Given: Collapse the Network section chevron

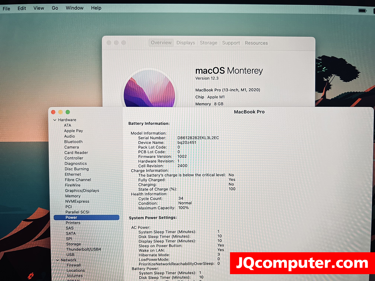Looking at the screenshot, I should [57, 260].
